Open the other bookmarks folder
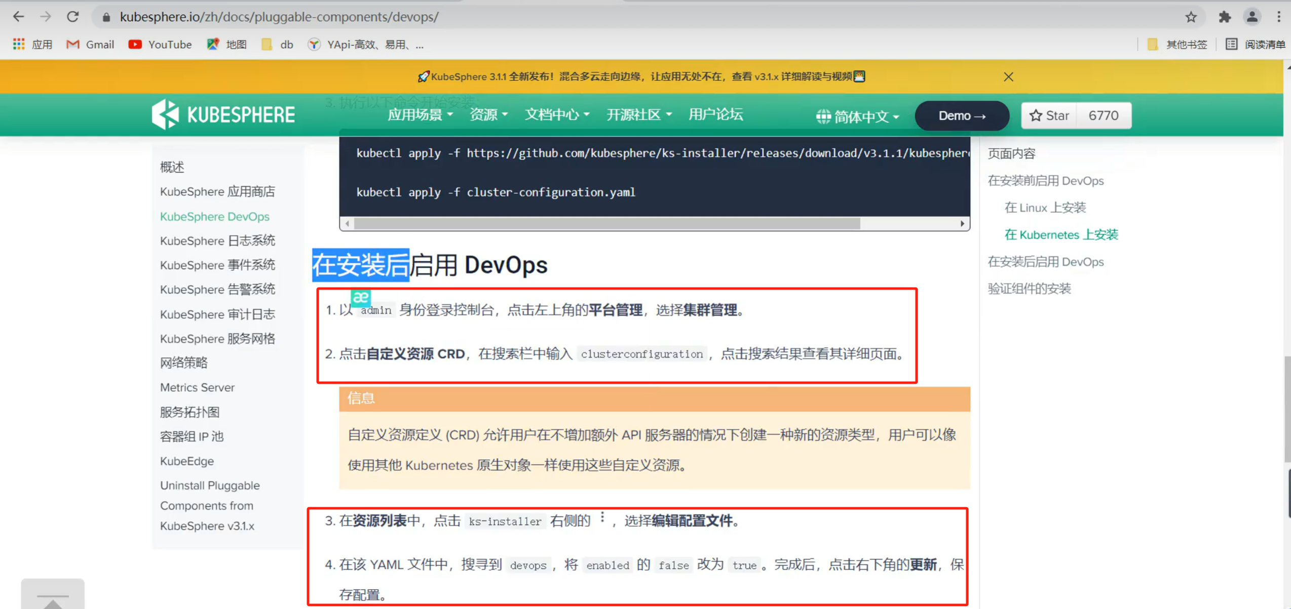This screenshot has height=609, width=1291. click(1177, 45)
